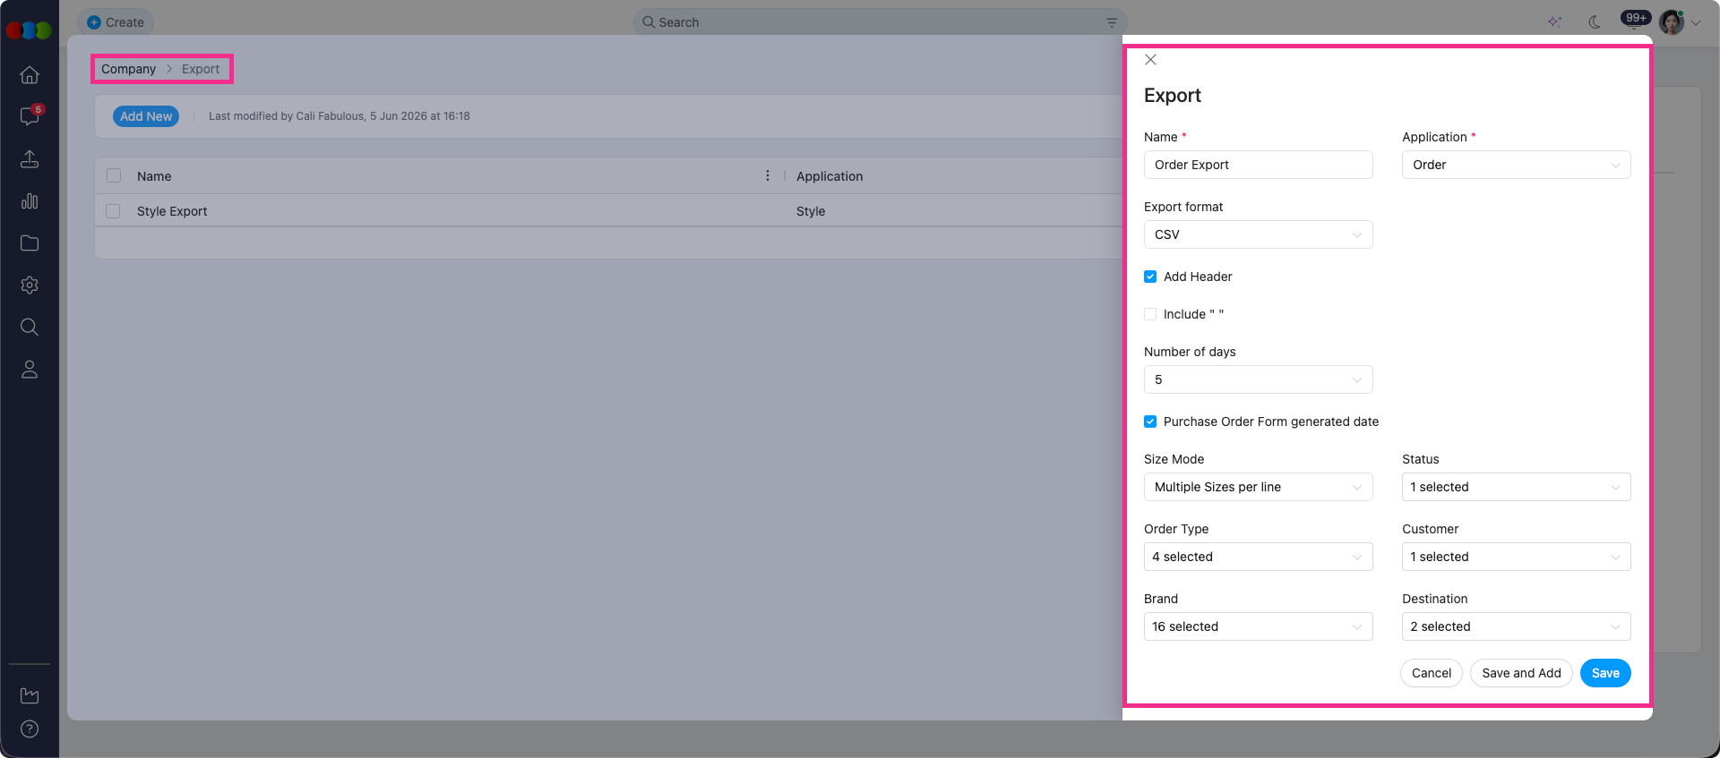Click the Search field in the top bar
The width and height of the screenshot is (1720, 758).
tap(881, 22)
